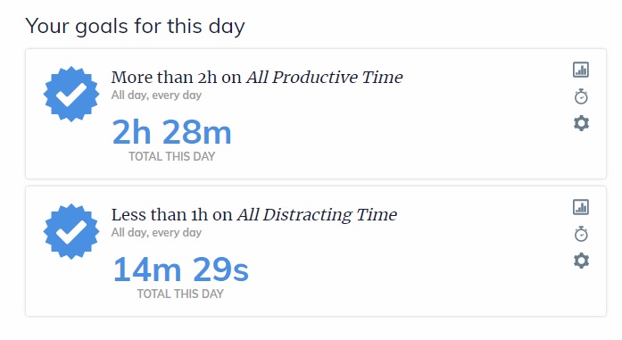The width and height of the screenshot is (622, 340).
Task: Click the 14m 29s total value
Action: [x=181, y=270]
